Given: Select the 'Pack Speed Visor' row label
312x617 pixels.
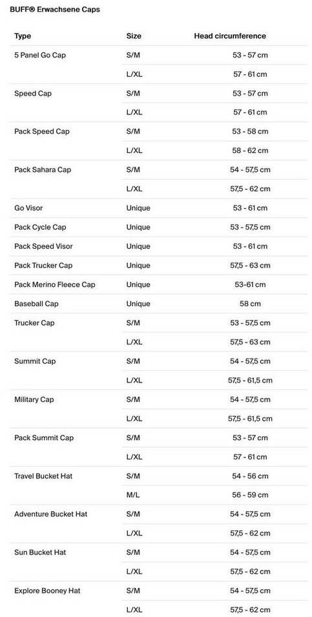Looking at the screenshot, I should pos(43,246).
